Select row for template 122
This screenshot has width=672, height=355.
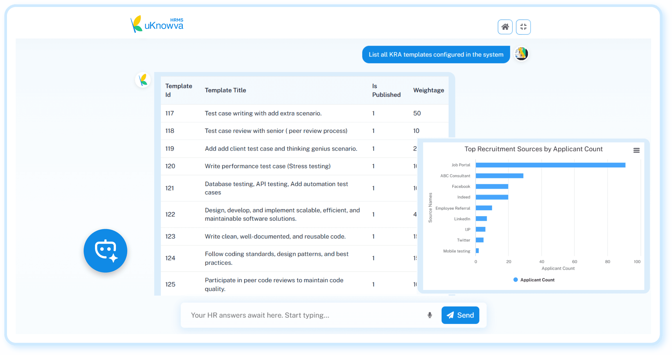[289, 215]
